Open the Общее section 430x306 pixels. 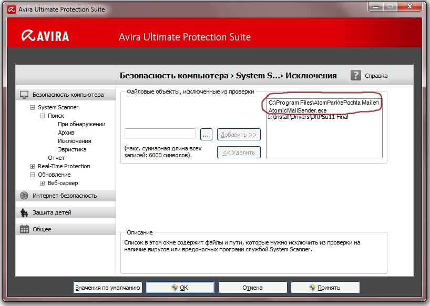pyautogui.click(x=66, y=229)
